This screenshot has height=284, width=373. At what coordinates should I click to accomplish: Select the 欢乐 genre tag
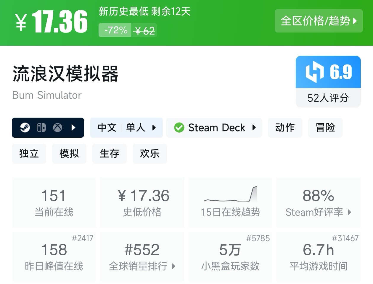(x=150, y=154)
